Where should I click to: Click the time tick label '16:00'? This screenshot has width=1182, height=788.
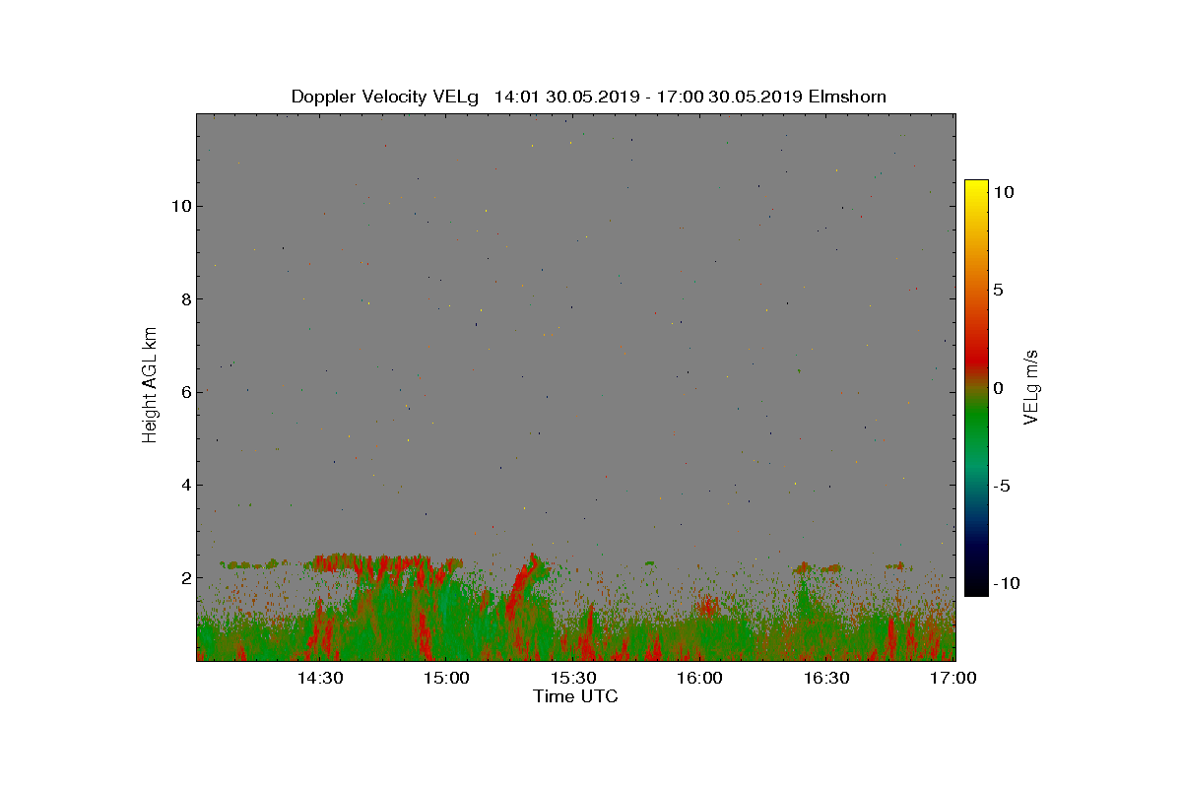[700, 678]
